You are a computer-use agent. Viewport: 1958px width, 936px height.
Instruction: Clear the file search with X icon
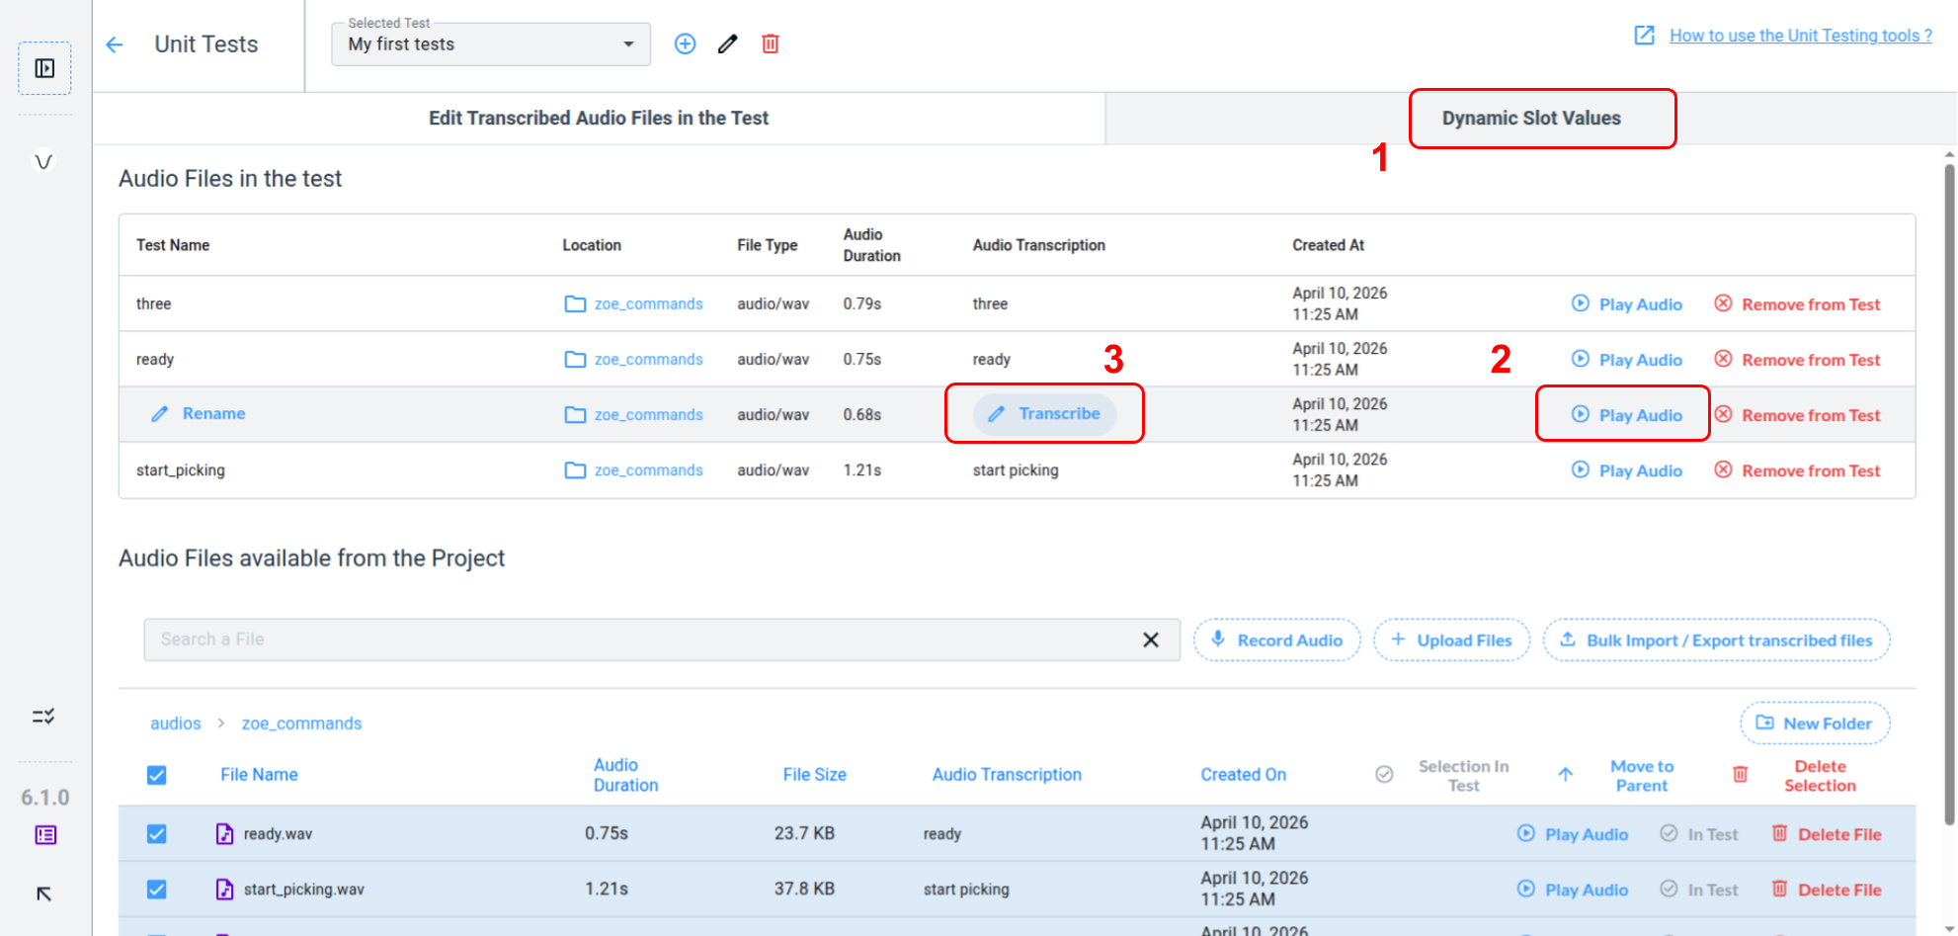pyautogui.click(x=1150, y=640)
